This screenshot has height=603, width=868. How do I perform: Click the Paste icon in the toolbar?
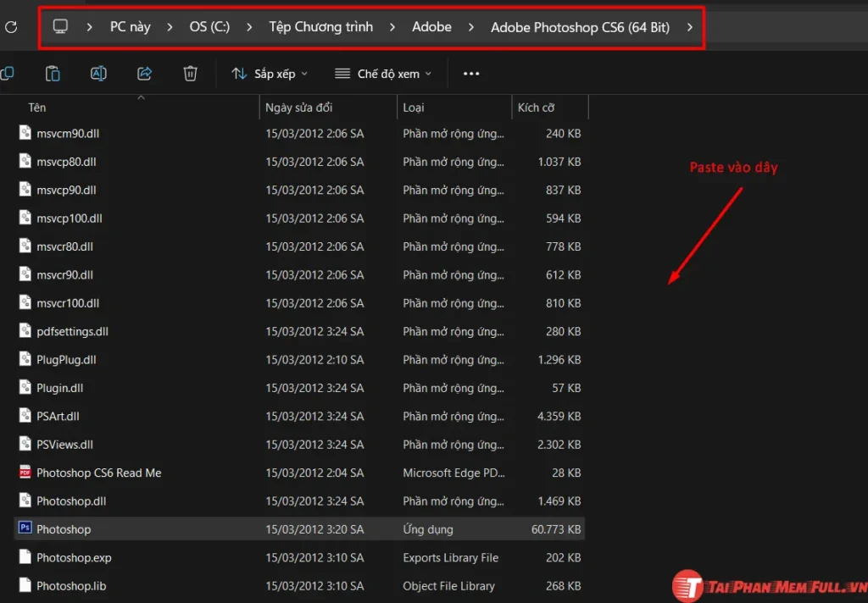tap(53, 74)
